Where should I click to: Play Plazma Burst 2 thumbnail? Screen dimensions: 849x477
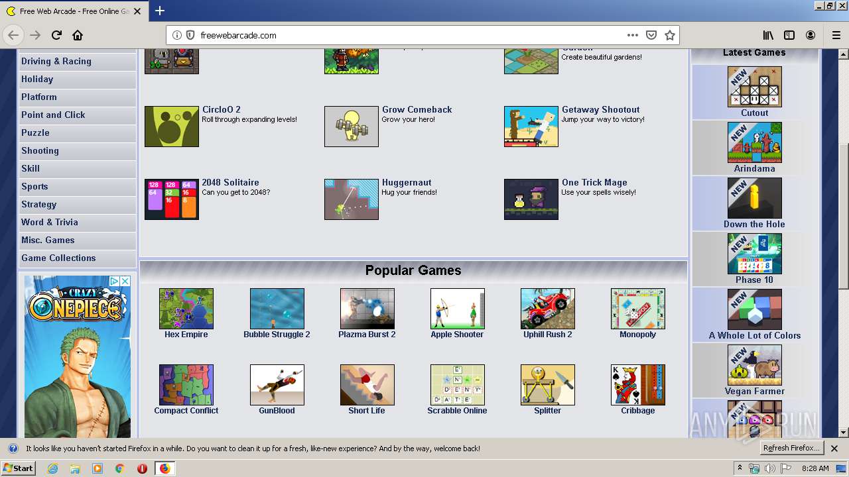pos(367,309)
